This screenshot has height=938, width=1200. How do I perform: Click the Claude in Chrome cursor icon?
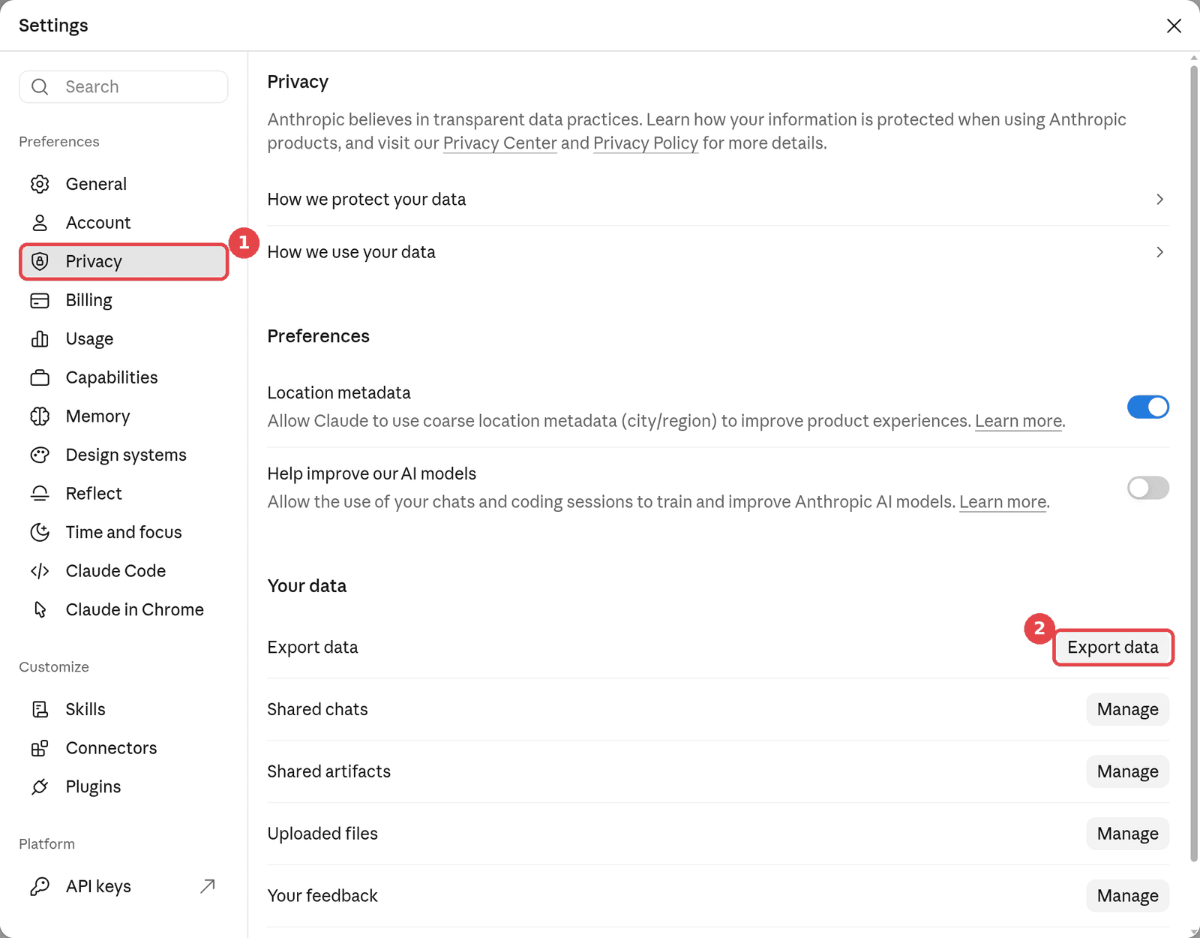40,609
